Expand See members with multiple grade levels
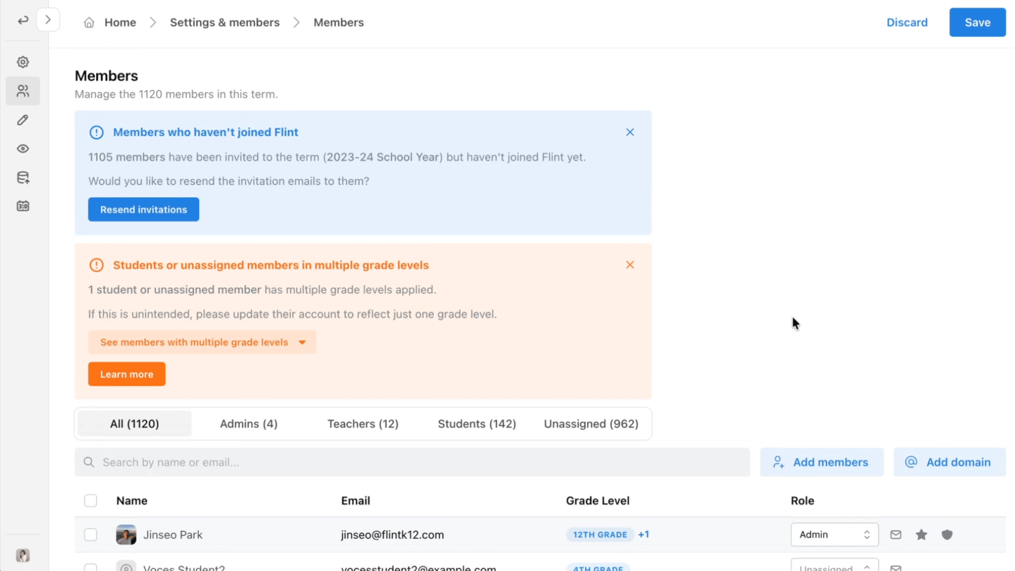The height and width of the screenshot is (571, 1015). point(202,342)
